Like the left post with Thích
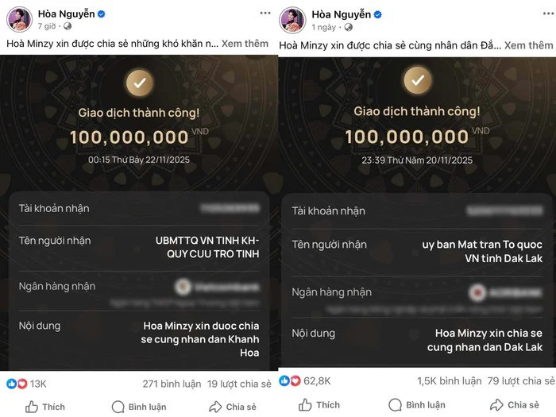The width and height of the screenshot is (556, 417). (45, 407)
